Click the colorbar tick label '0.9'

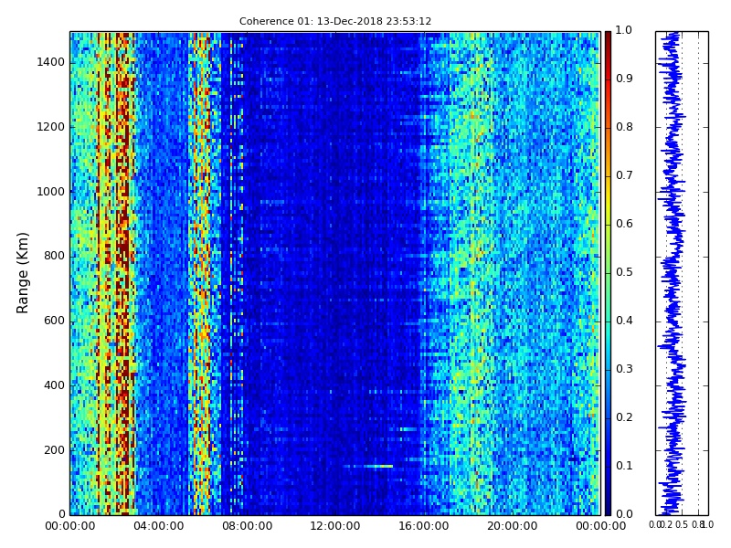pyautogui.click(x=624, y=79)
